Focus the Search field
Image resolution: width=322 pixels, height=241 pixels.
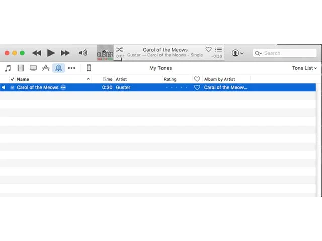point(285,53)
